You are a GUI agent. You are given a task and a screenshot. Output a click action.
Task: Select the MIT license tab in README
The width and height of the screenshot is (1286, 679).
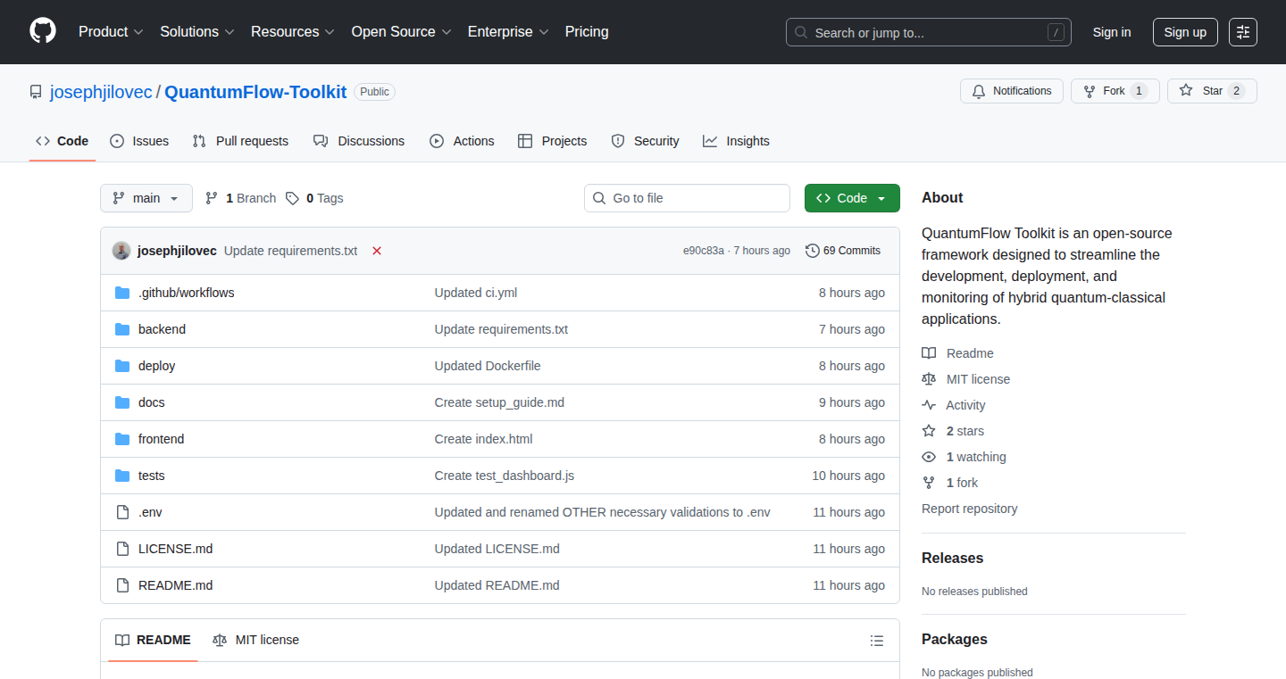click(255, 640)
